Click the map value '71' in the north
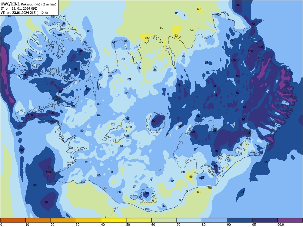The height and width of the screenshot is (227, 303). (185, 16)
